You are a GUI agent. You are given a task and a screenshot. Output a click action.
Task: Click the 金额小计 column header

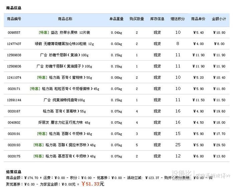tap(219, 19)
